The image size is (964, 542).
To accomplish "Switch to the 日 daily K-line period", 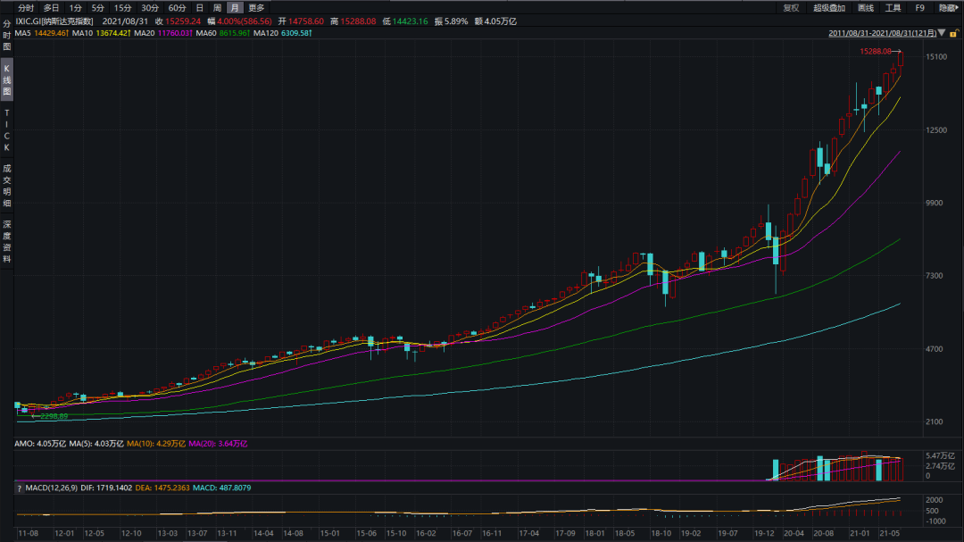I will point(199,8).
